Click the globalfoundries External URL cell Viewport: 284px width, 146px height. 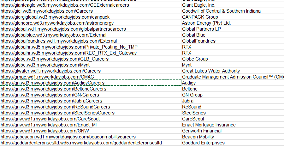[x=91, y=41]
